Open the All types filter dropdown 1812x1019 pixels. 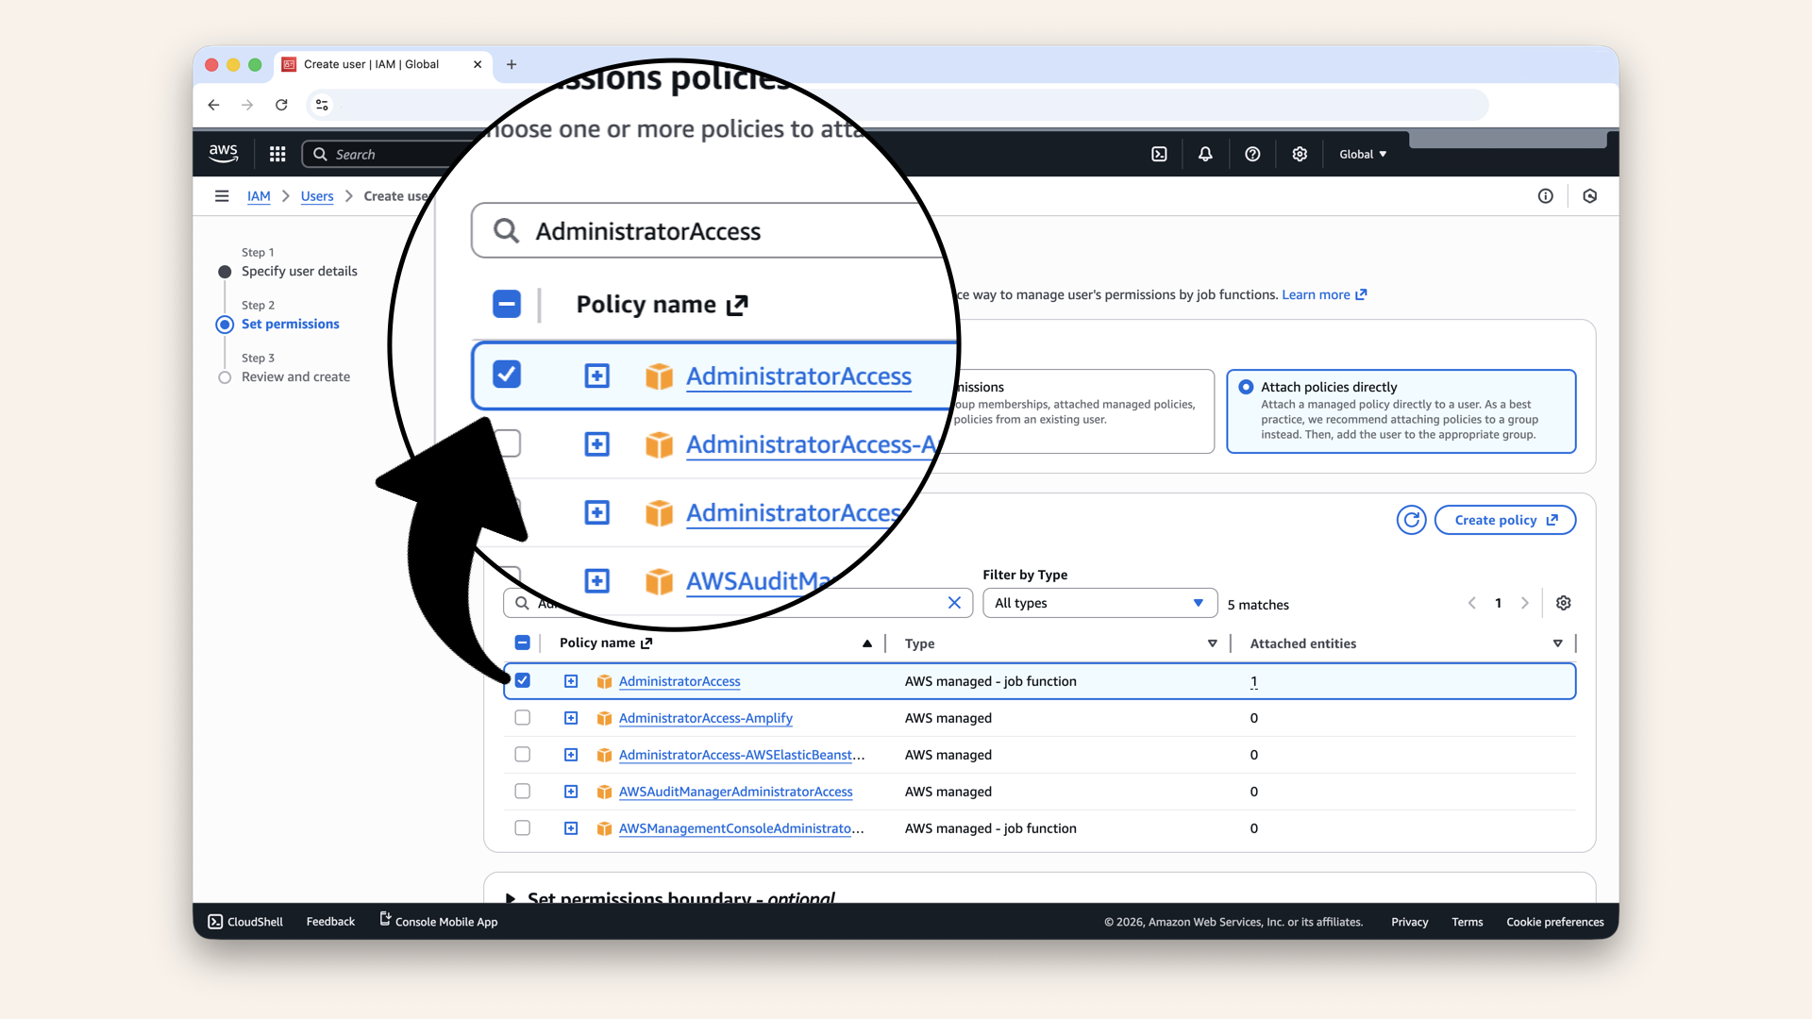1099,603
